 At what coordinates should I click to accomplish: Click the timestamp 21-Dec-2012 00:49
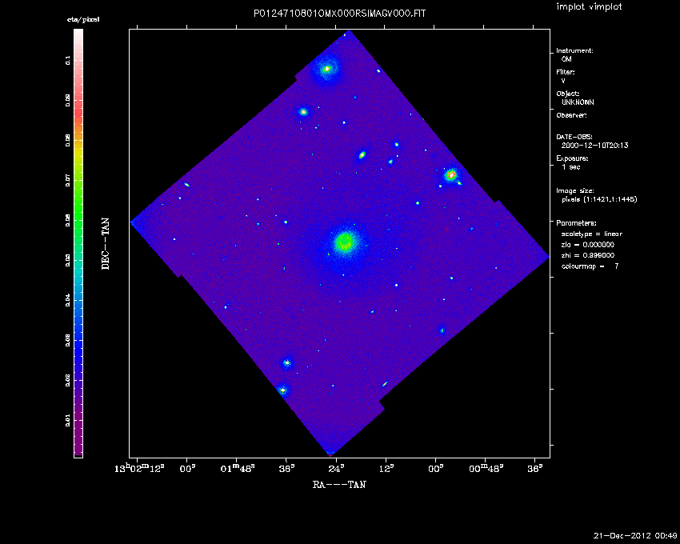[635, 536]
